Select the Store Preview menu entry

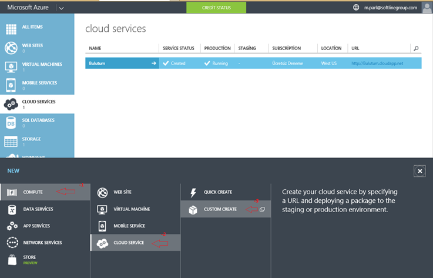click(x=45, y=260)
